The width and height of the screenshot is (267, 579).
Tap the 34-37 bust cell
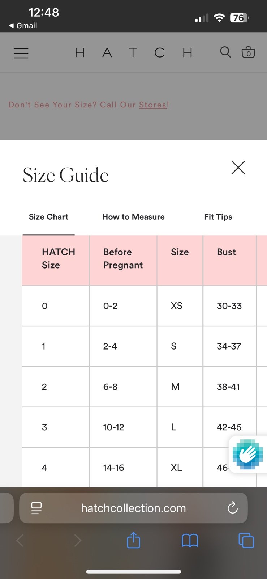pyautogui.click(x=229, y=346)
